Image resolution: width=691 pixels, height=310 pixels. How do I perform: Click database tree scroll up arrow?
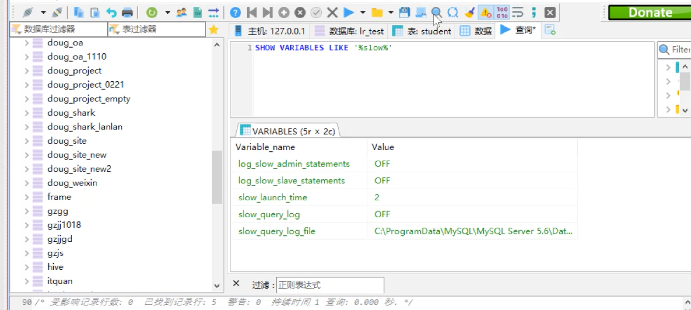217,45
